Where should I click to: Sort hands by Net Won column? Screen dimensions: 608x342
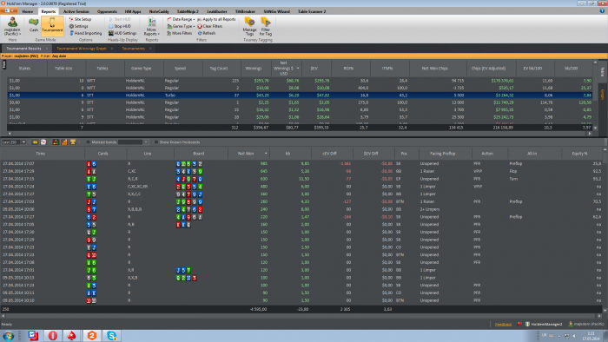pyautogui.click(x=248, y=154)
